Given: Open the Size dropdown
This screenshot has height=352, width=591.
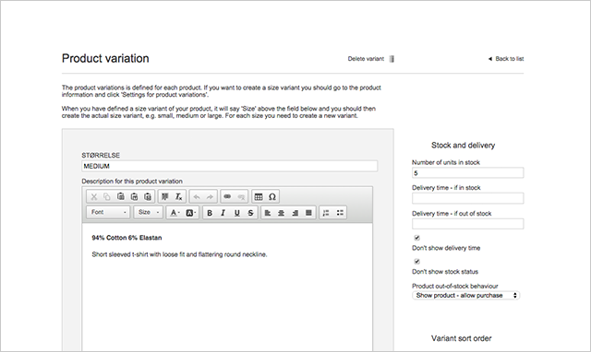Looking at the screenshot, I should pyautogui.click(x=149, y=213).
